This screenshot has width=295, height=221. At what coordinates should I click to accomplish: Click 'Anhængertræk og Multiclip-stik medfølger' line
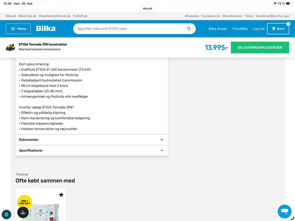[x=53, y=97]
